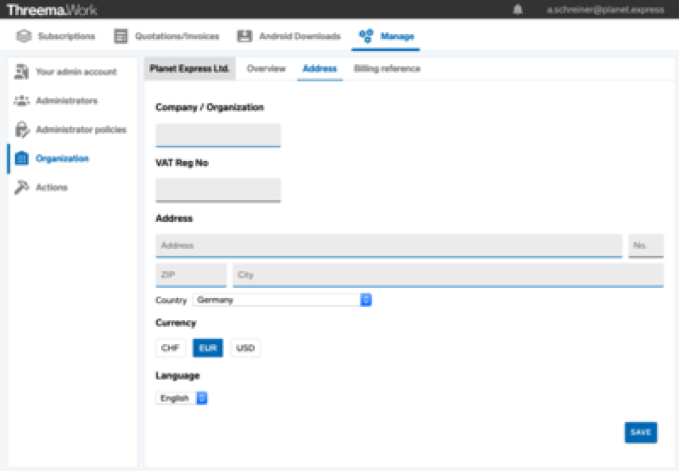
Task: Click the Administrator policies lock icon
Action: pyautogui.click(x=22, y=130)
